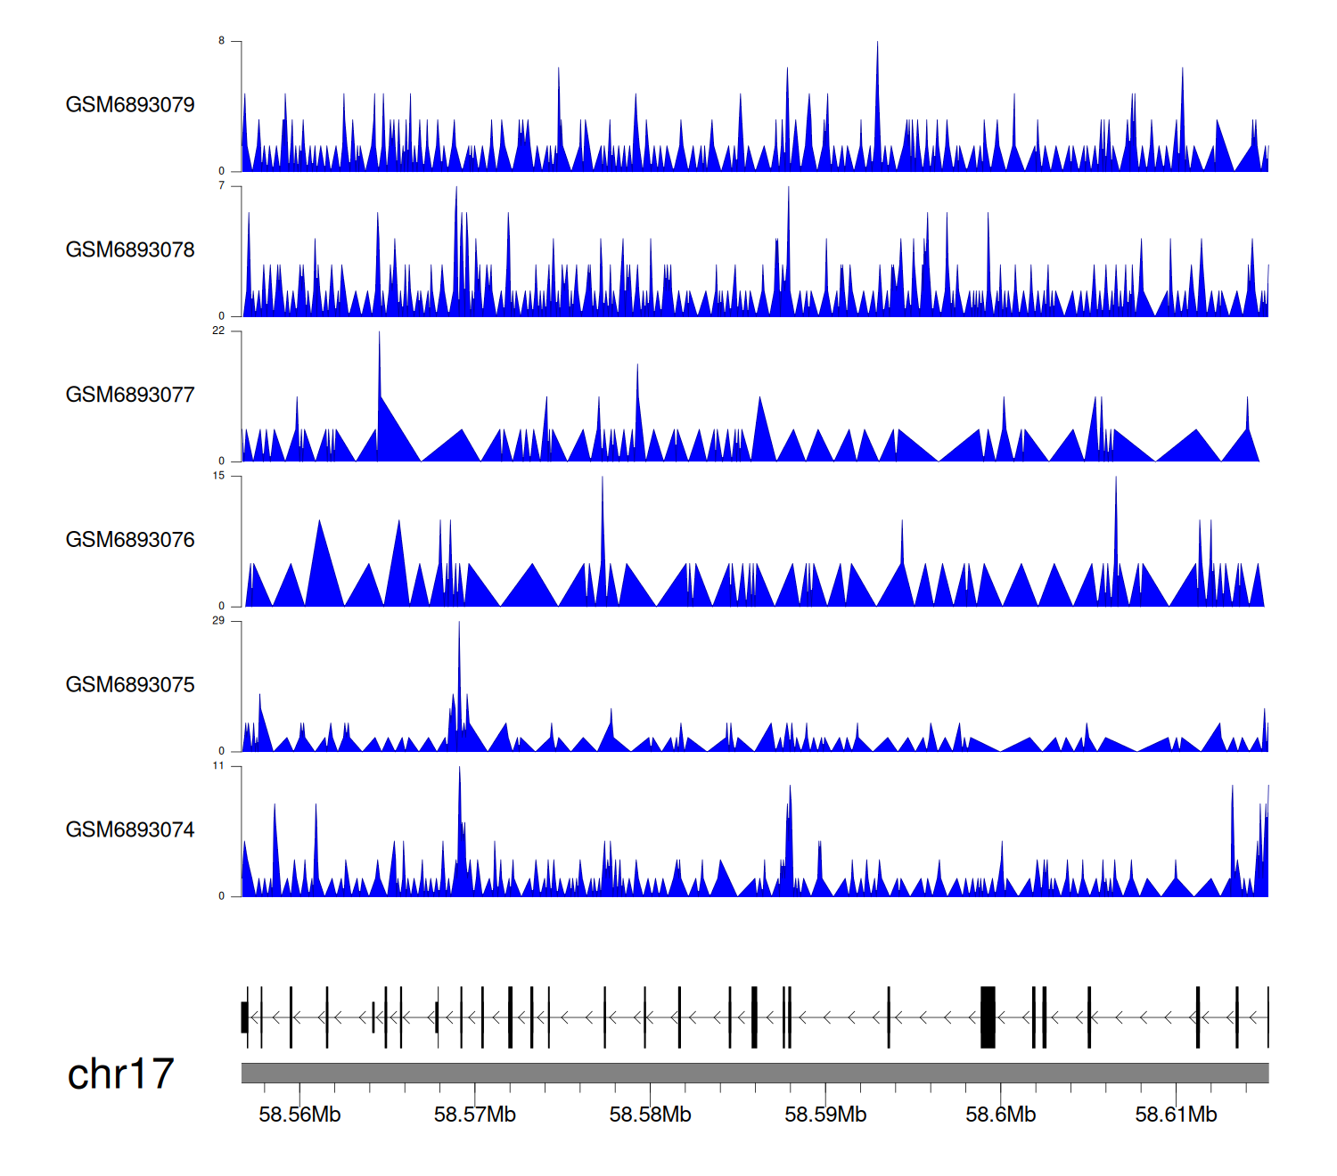The image size is (1337, 1176).
Task: Click the 58.61Mb position label
Action: pos(1176,1115)
